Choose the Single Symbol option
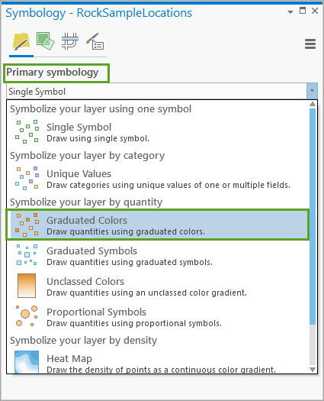 (158, 132)
